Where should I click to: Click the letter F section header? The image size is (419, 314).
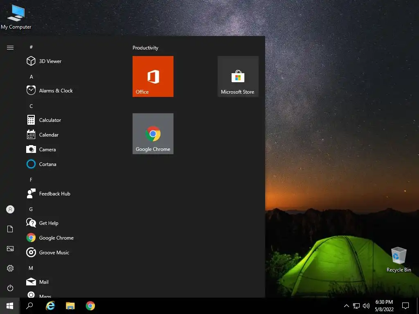point(31,179)
